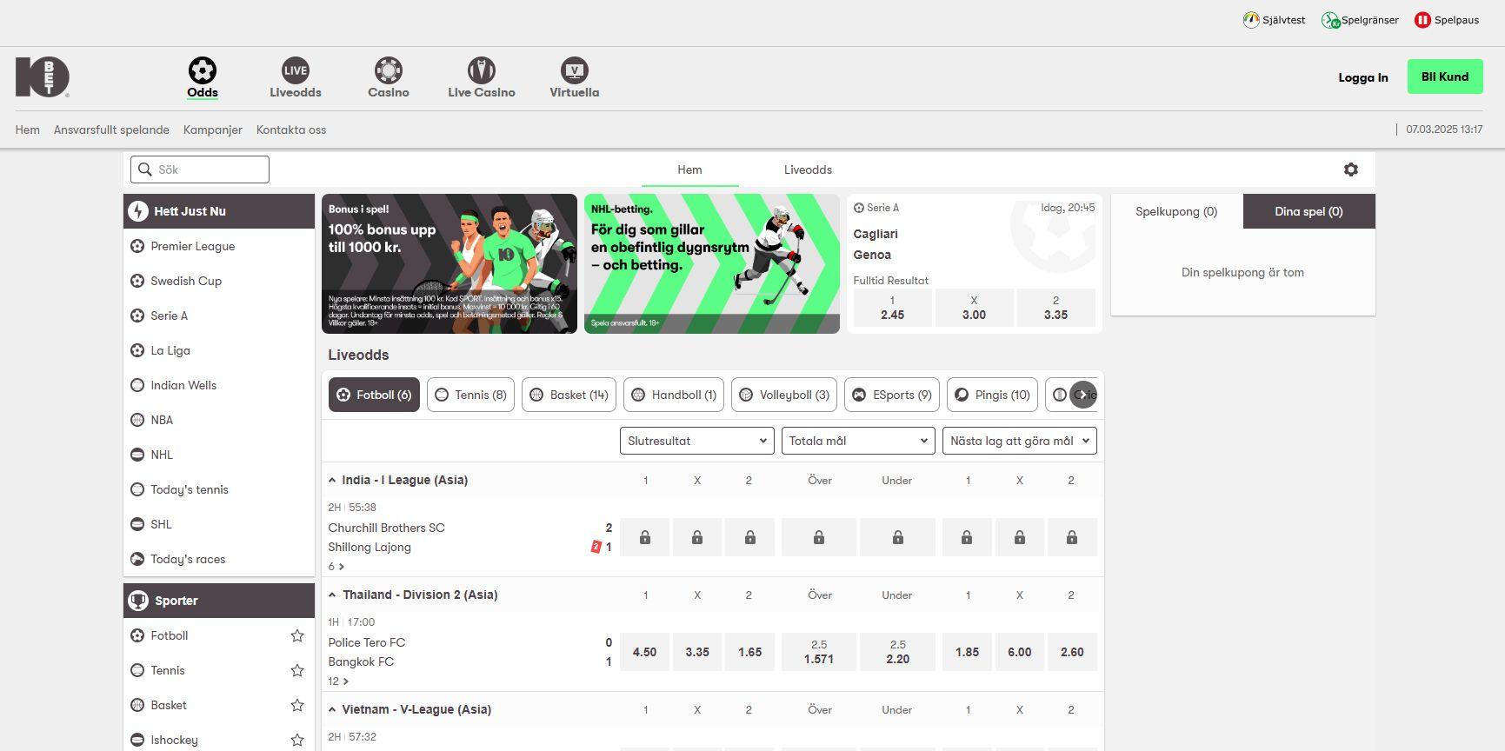1505x751 pixels.
Task: Open Självtest gauge icon
Action: 1251,20
